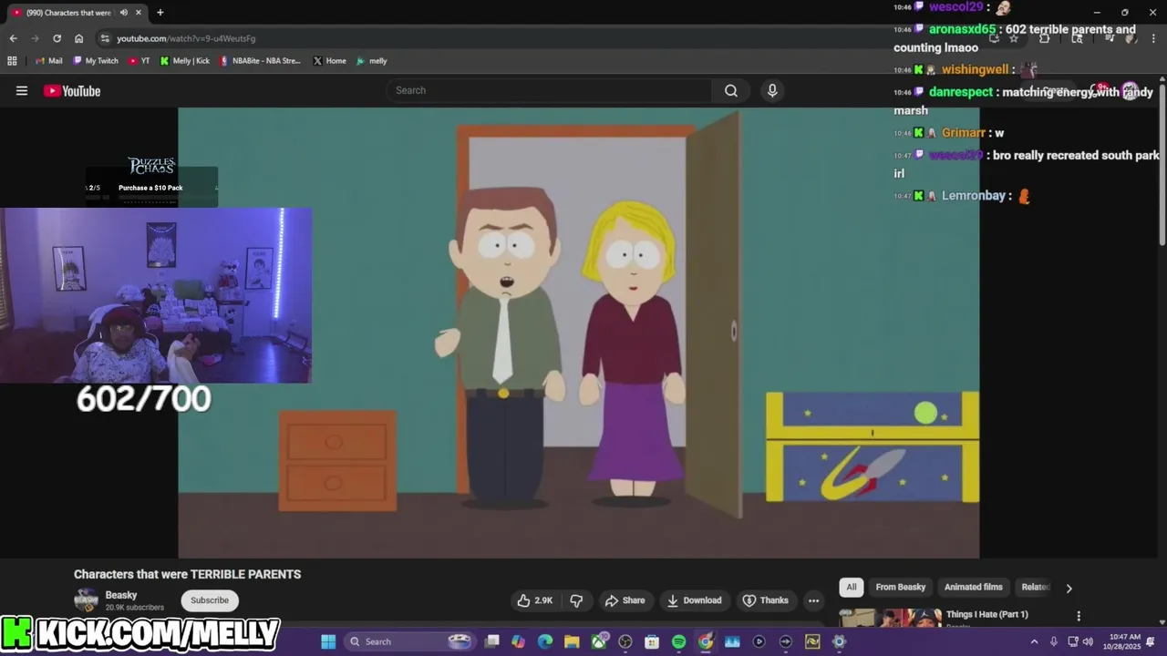Download the video
Viewport: 1167px width, 656px height.
pyautogui.click(x=694, y=600)
